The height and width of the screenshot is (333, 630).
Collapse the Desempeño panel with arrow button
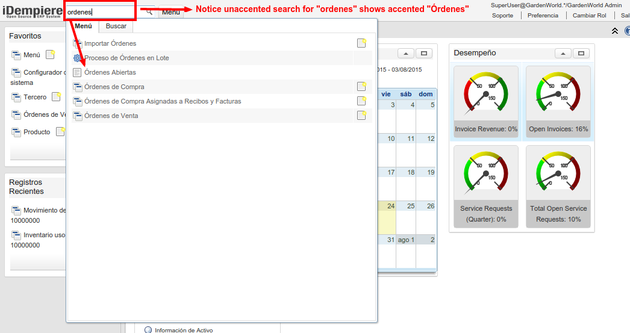click(563, 54)
